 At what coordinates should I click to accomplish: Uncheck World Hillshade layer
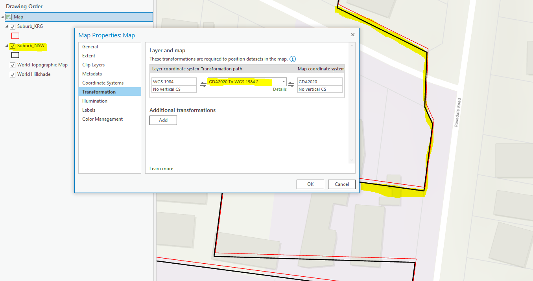pyautogui.click(x=12, y=74)
